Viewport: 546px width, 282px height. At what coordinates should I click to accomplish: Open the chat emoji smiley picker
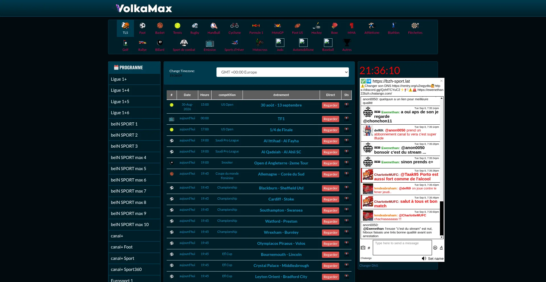tap(435, 248)
